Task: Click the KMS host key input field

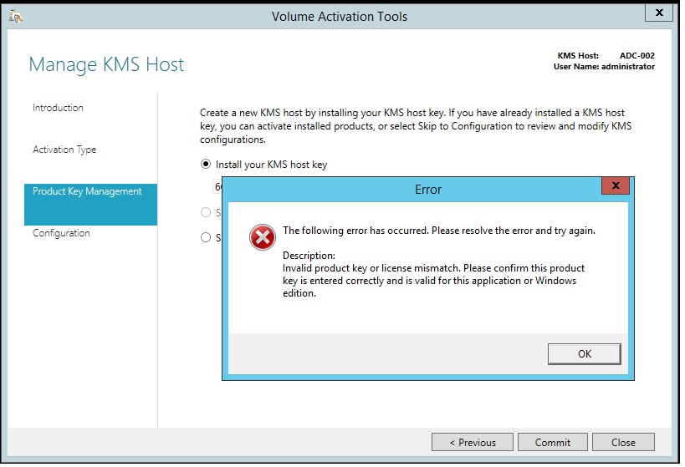Action: coord(217,187)
